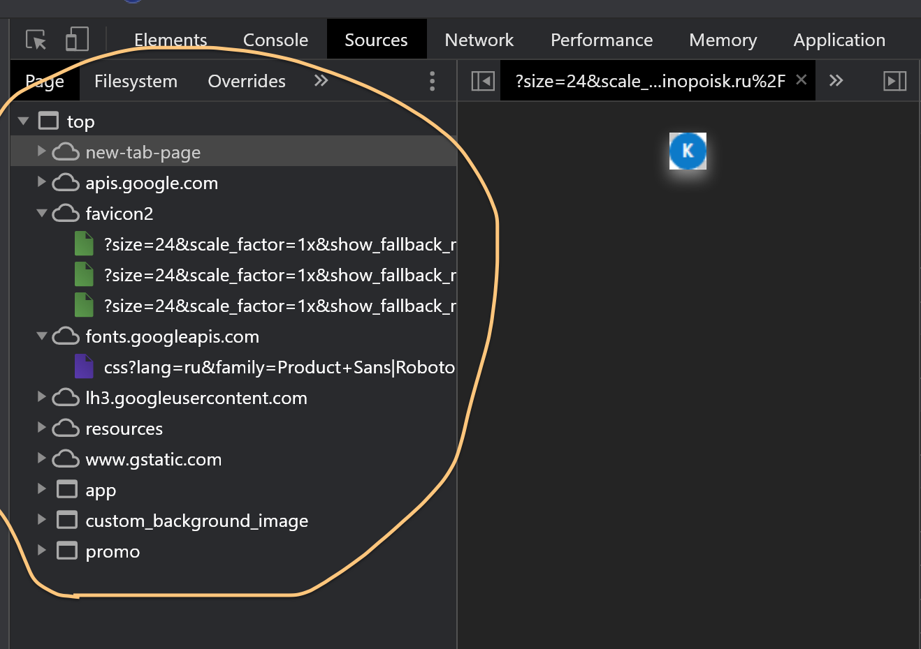Collapse the favicon2 folder arrow
The image size is (921, 649).
(42, 213)
